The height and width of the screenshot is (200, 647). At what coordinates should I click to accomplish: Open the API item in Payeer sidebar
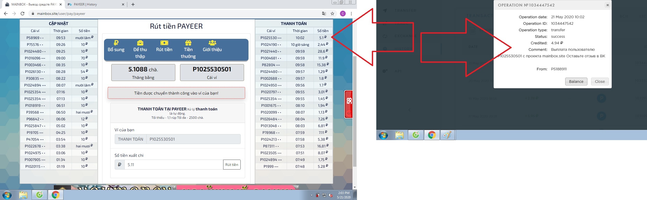coord(398,71)
